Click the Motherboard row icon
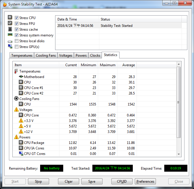 click(x=21, y=77)
